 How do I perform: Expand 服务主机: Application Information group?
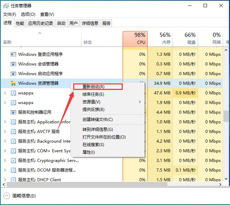5,122
